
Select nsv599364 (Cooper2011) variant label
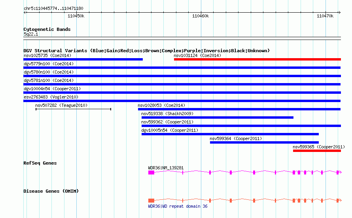click(236, 138)
